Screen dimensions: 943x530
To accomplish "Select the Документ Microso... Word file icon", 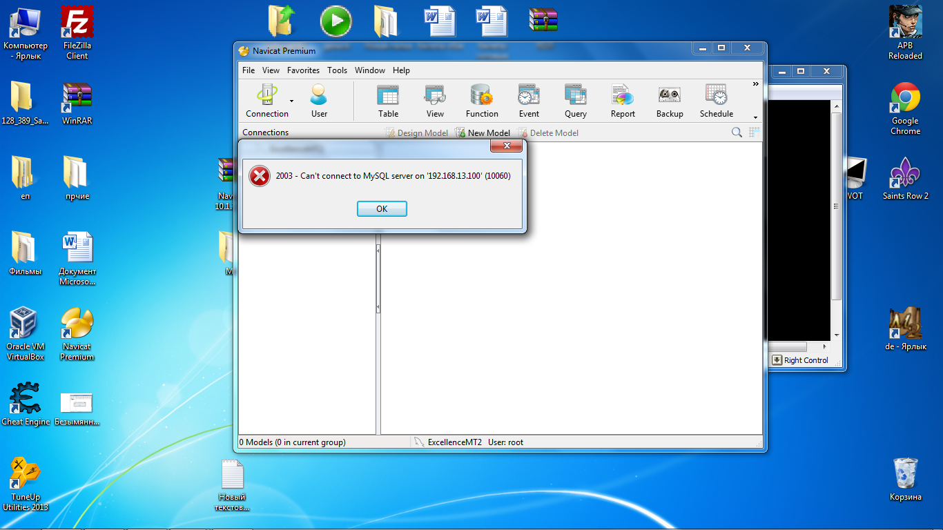I will [x=77, y=259].
